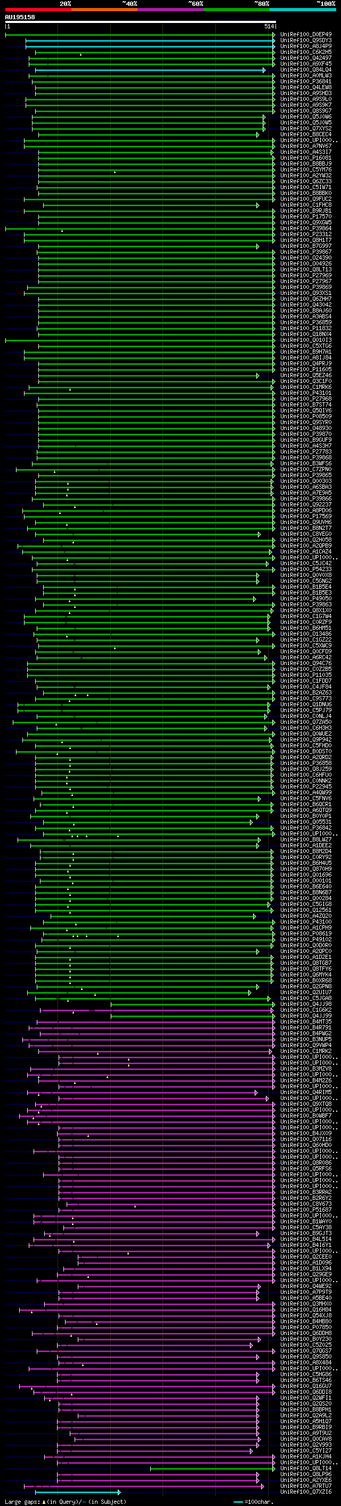Viewport: 341px width, 1506px height.
Task: Select the UniRef100_C1FHC8 label
Action: 306,205
